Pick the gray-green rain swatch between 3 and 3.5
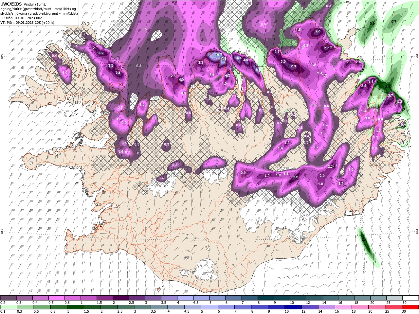Screen dimensions: 419x314 pos(143,307)
